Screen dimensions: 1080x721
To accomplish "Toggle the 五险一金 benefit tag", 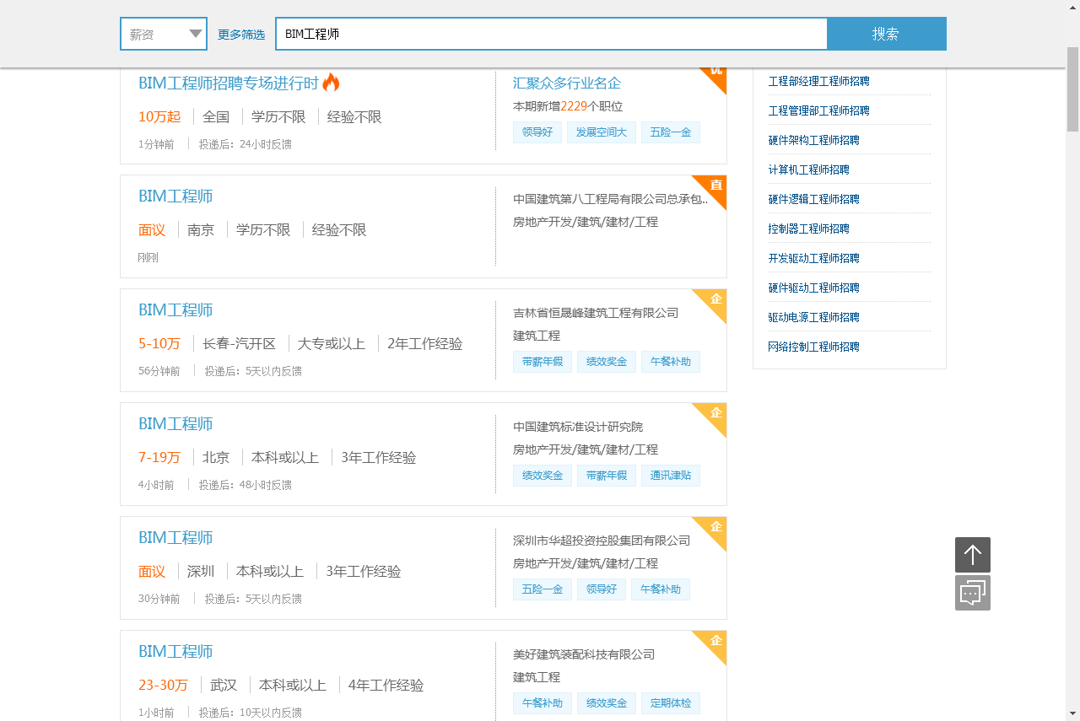I will tap(671, 132).
